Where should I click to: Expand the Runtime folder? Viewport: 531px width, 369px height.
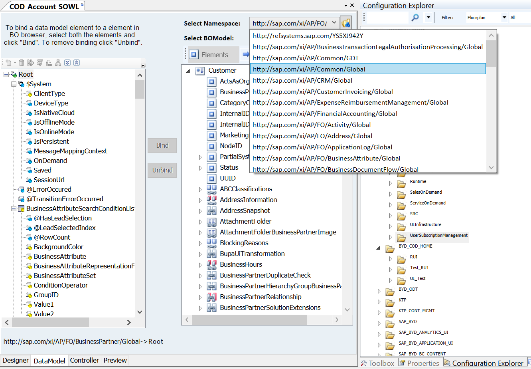[391, 183]
